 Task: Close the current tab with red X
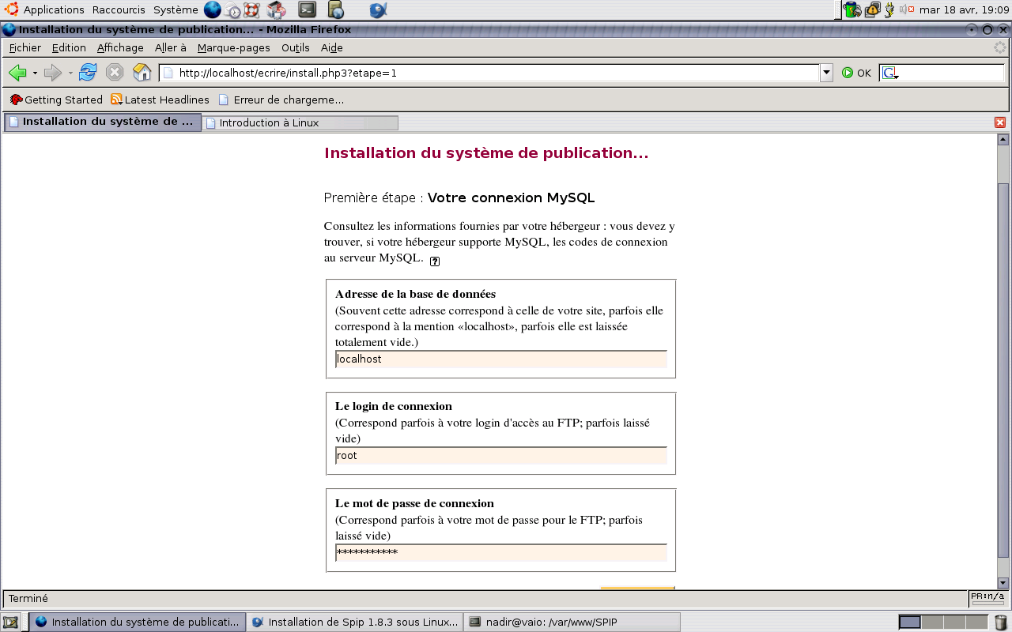(x=1000, y=122)
